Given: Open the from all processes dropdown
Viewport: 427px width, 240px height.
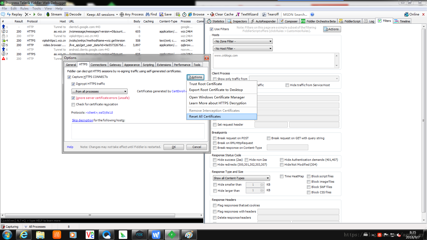Looking at the screenshot, I should pyautogui.click(x=99, y=91).
